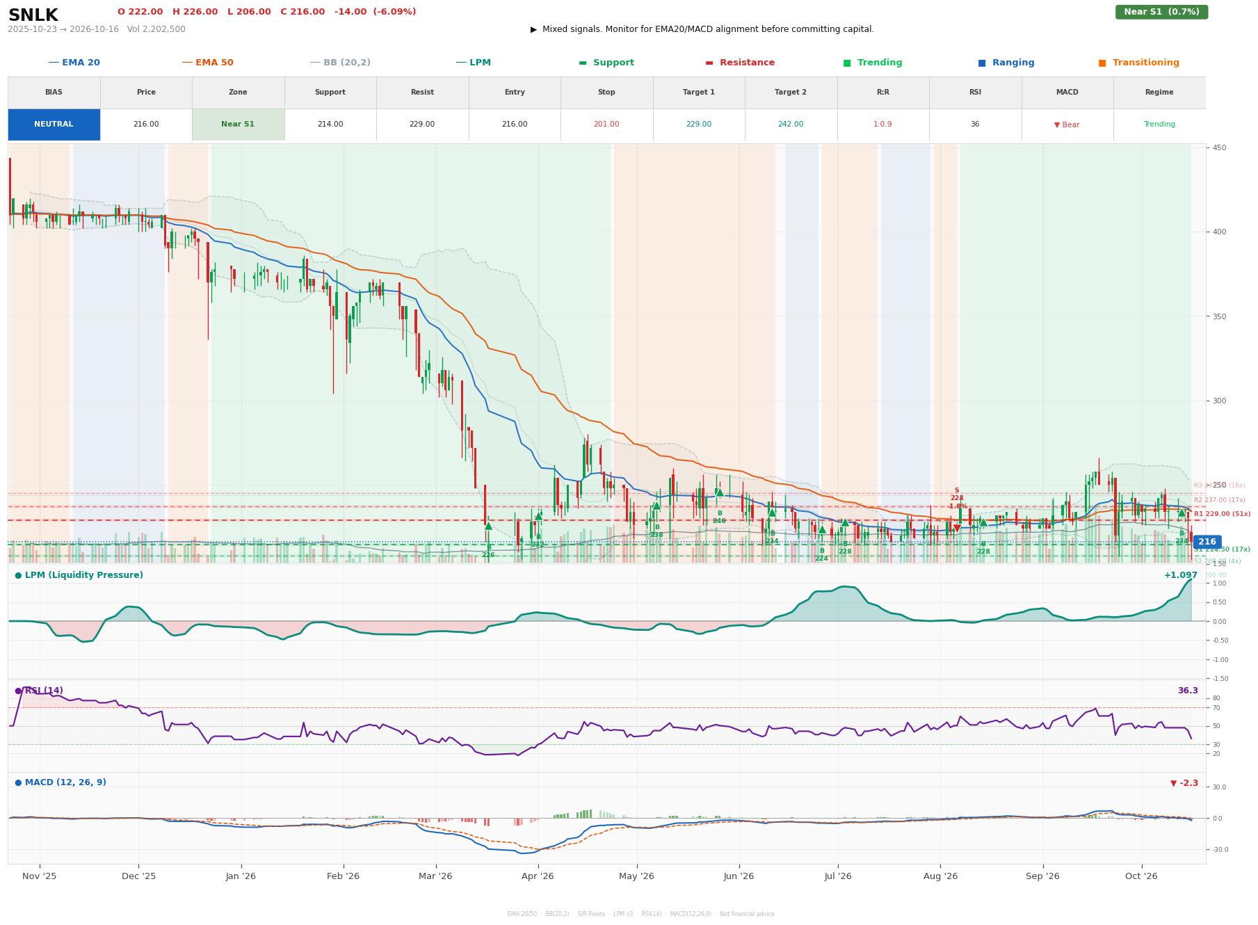This screenshot has width=1258, height=925.
Task: Click the LPM line legend entry
Action: pos(473,63)
